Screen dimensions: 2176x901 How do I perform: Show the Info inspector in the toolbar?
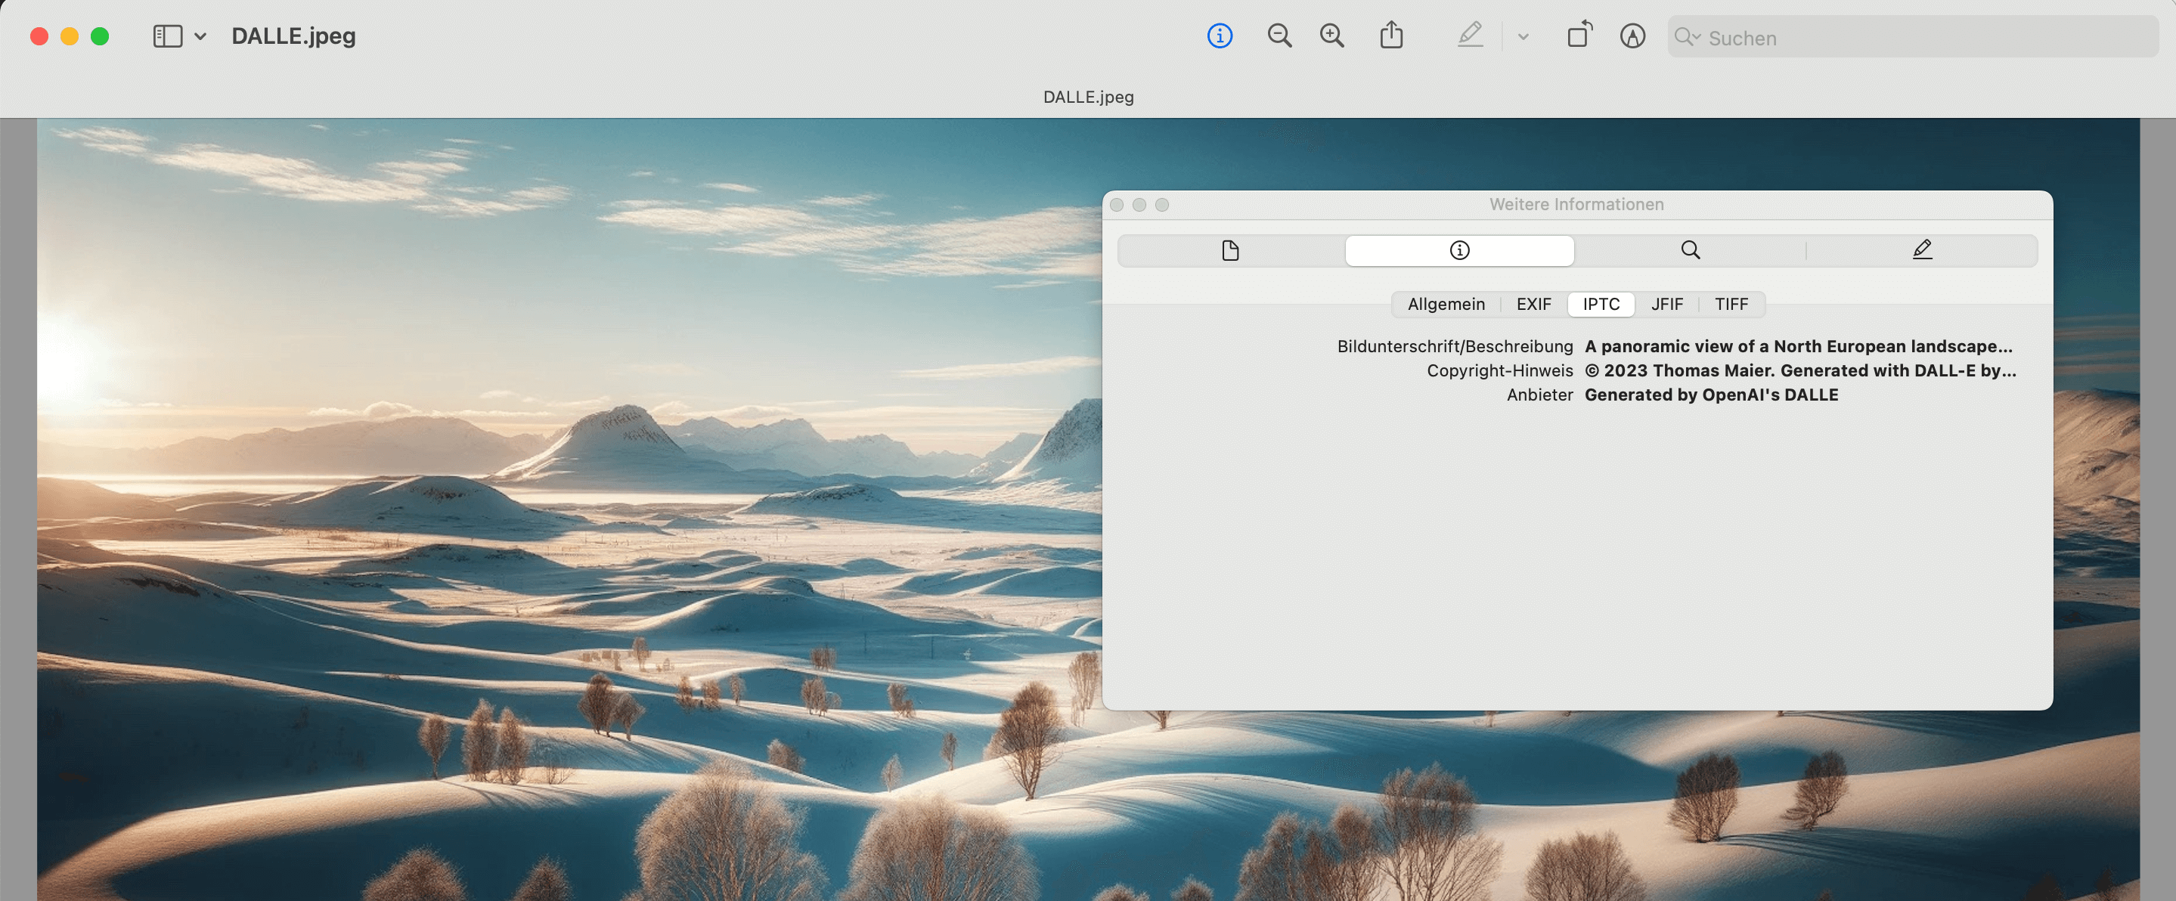(1219, 36)
